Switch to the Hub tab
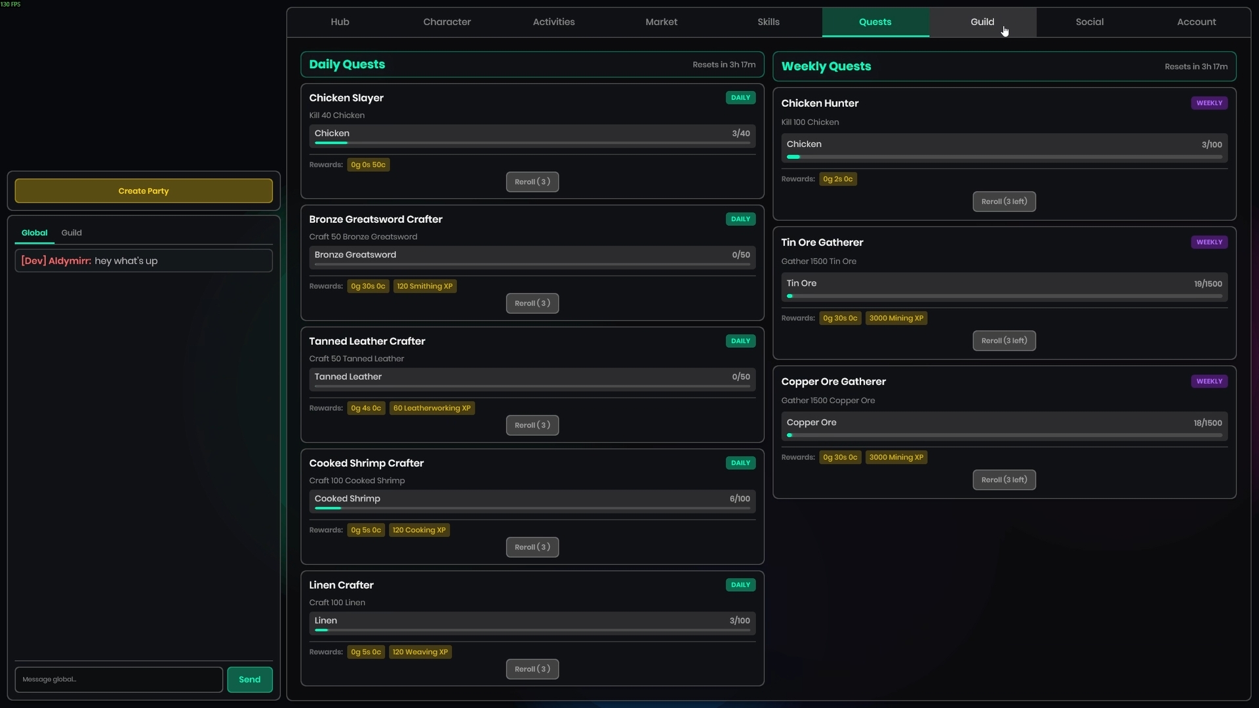Viewport: 1259px width, 708px height. [340, 22]
